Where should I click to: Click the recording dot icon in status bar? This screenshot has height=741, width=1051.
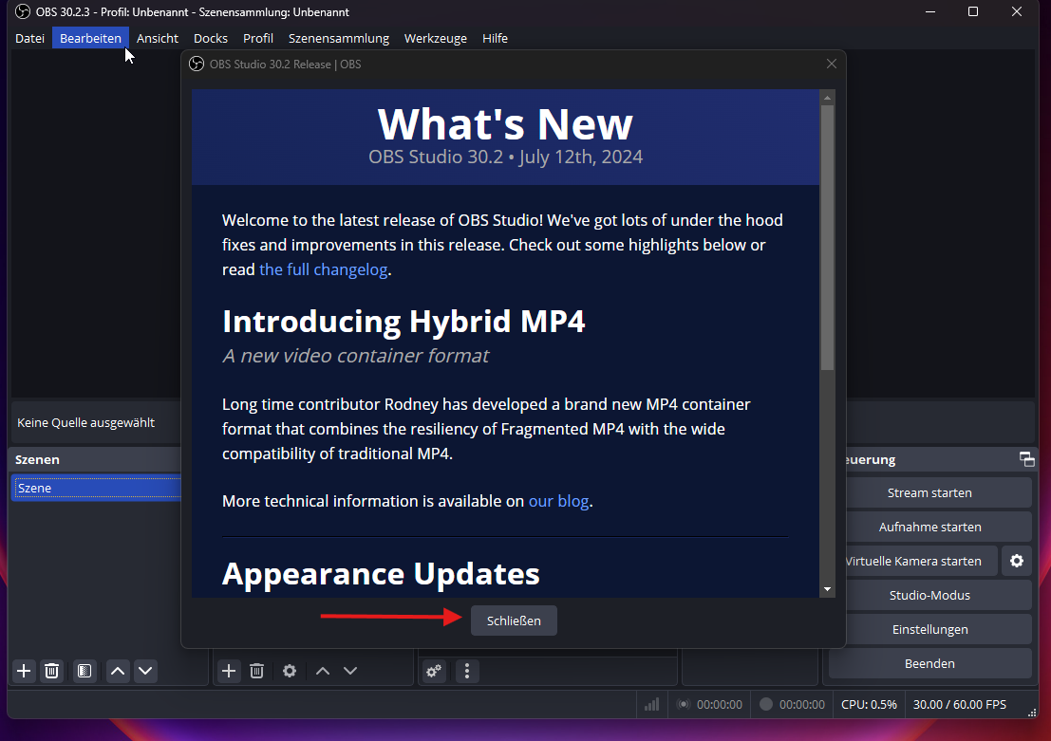(x=766, y=704)
